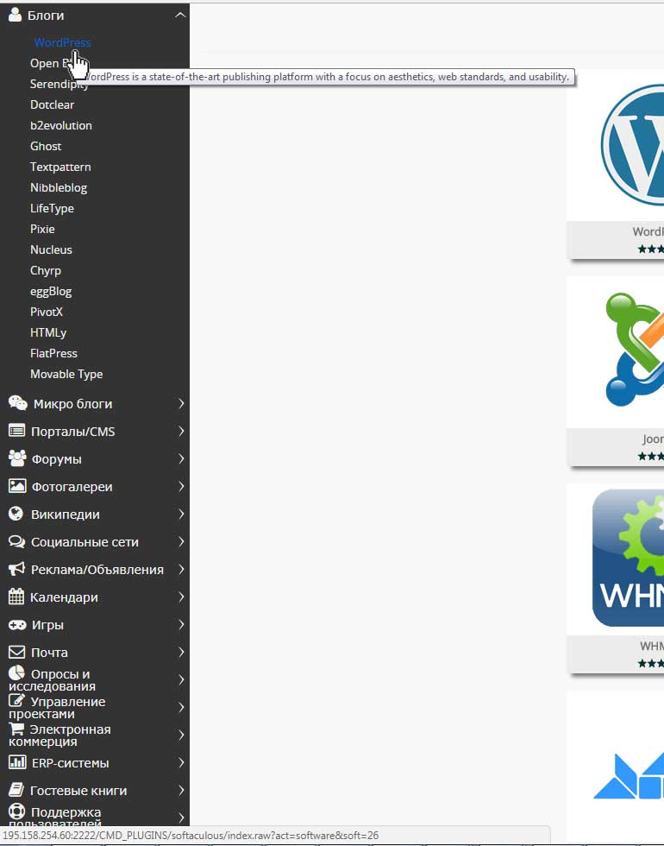Choose Nucleus from the list
The height and width of the screenshot is (846, 664).
51,249
